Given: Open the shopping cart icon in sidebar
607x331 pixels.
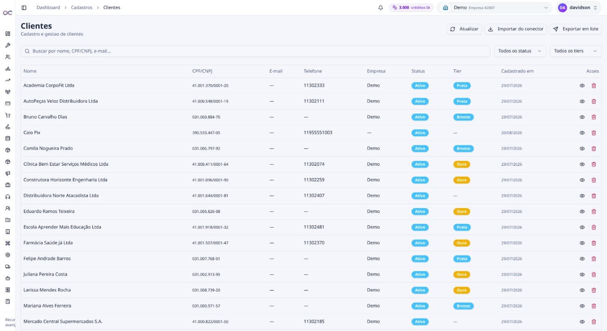Looking at the screenshot, I should coord(8,115).
